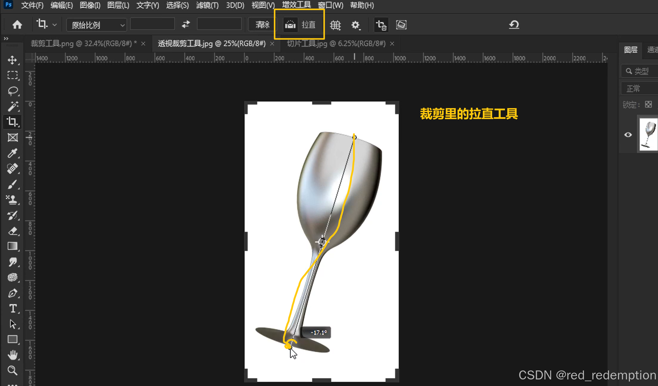
Task: Select the Crop tool in left toolbar
Action: coord(12,122)
